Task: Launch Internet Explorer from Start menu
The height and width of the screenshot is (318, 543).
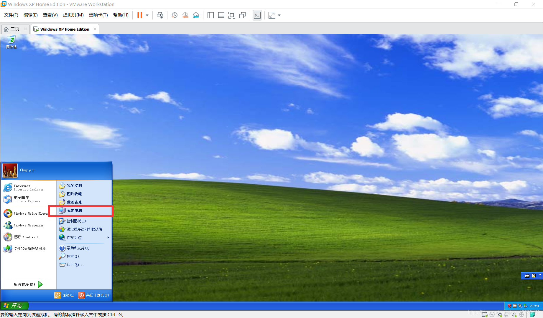Action: pos(28,188)
